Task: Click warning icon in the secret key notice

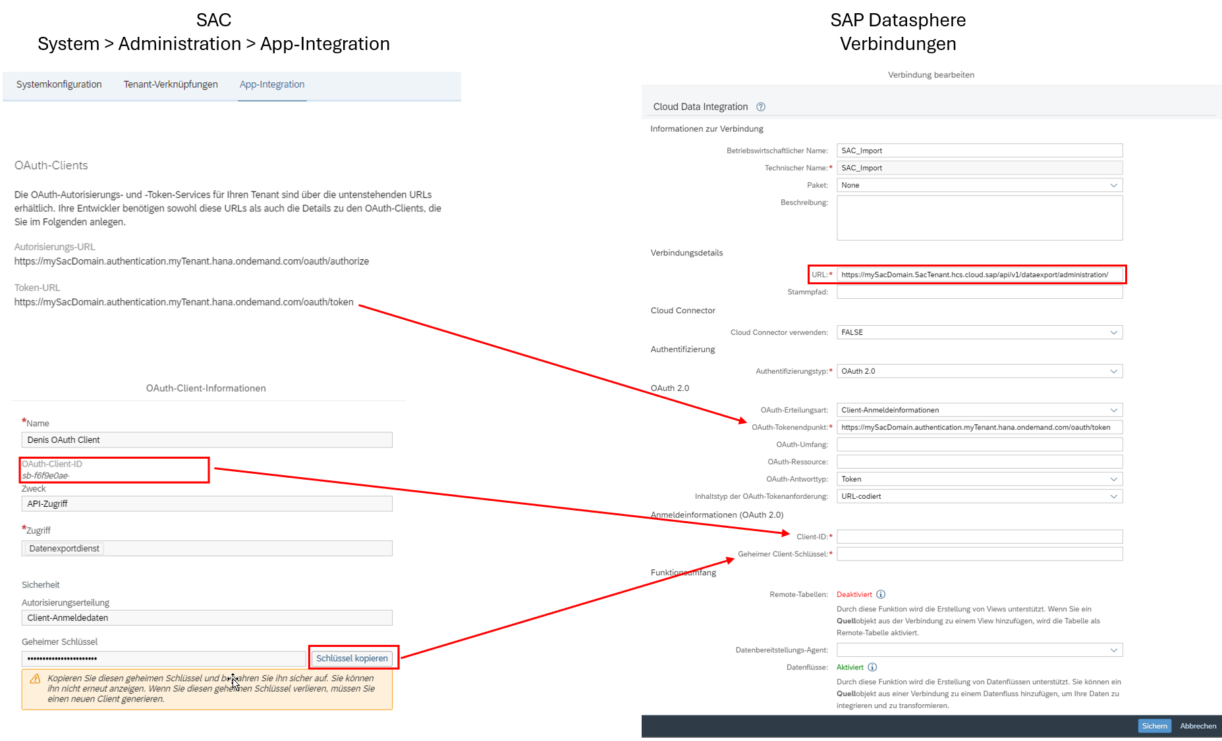Action: pyautogui.click(x=35, y=678)
